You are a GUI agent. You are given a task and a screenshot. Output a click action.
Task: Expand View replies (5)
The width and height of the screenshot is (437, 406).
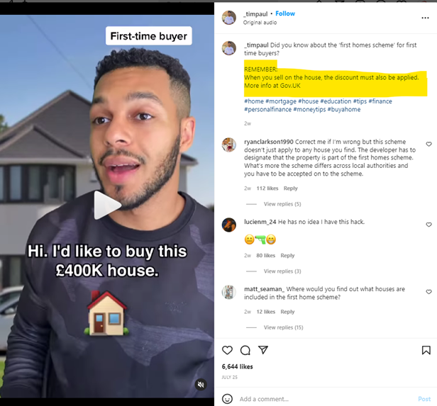tap(282, 204)
